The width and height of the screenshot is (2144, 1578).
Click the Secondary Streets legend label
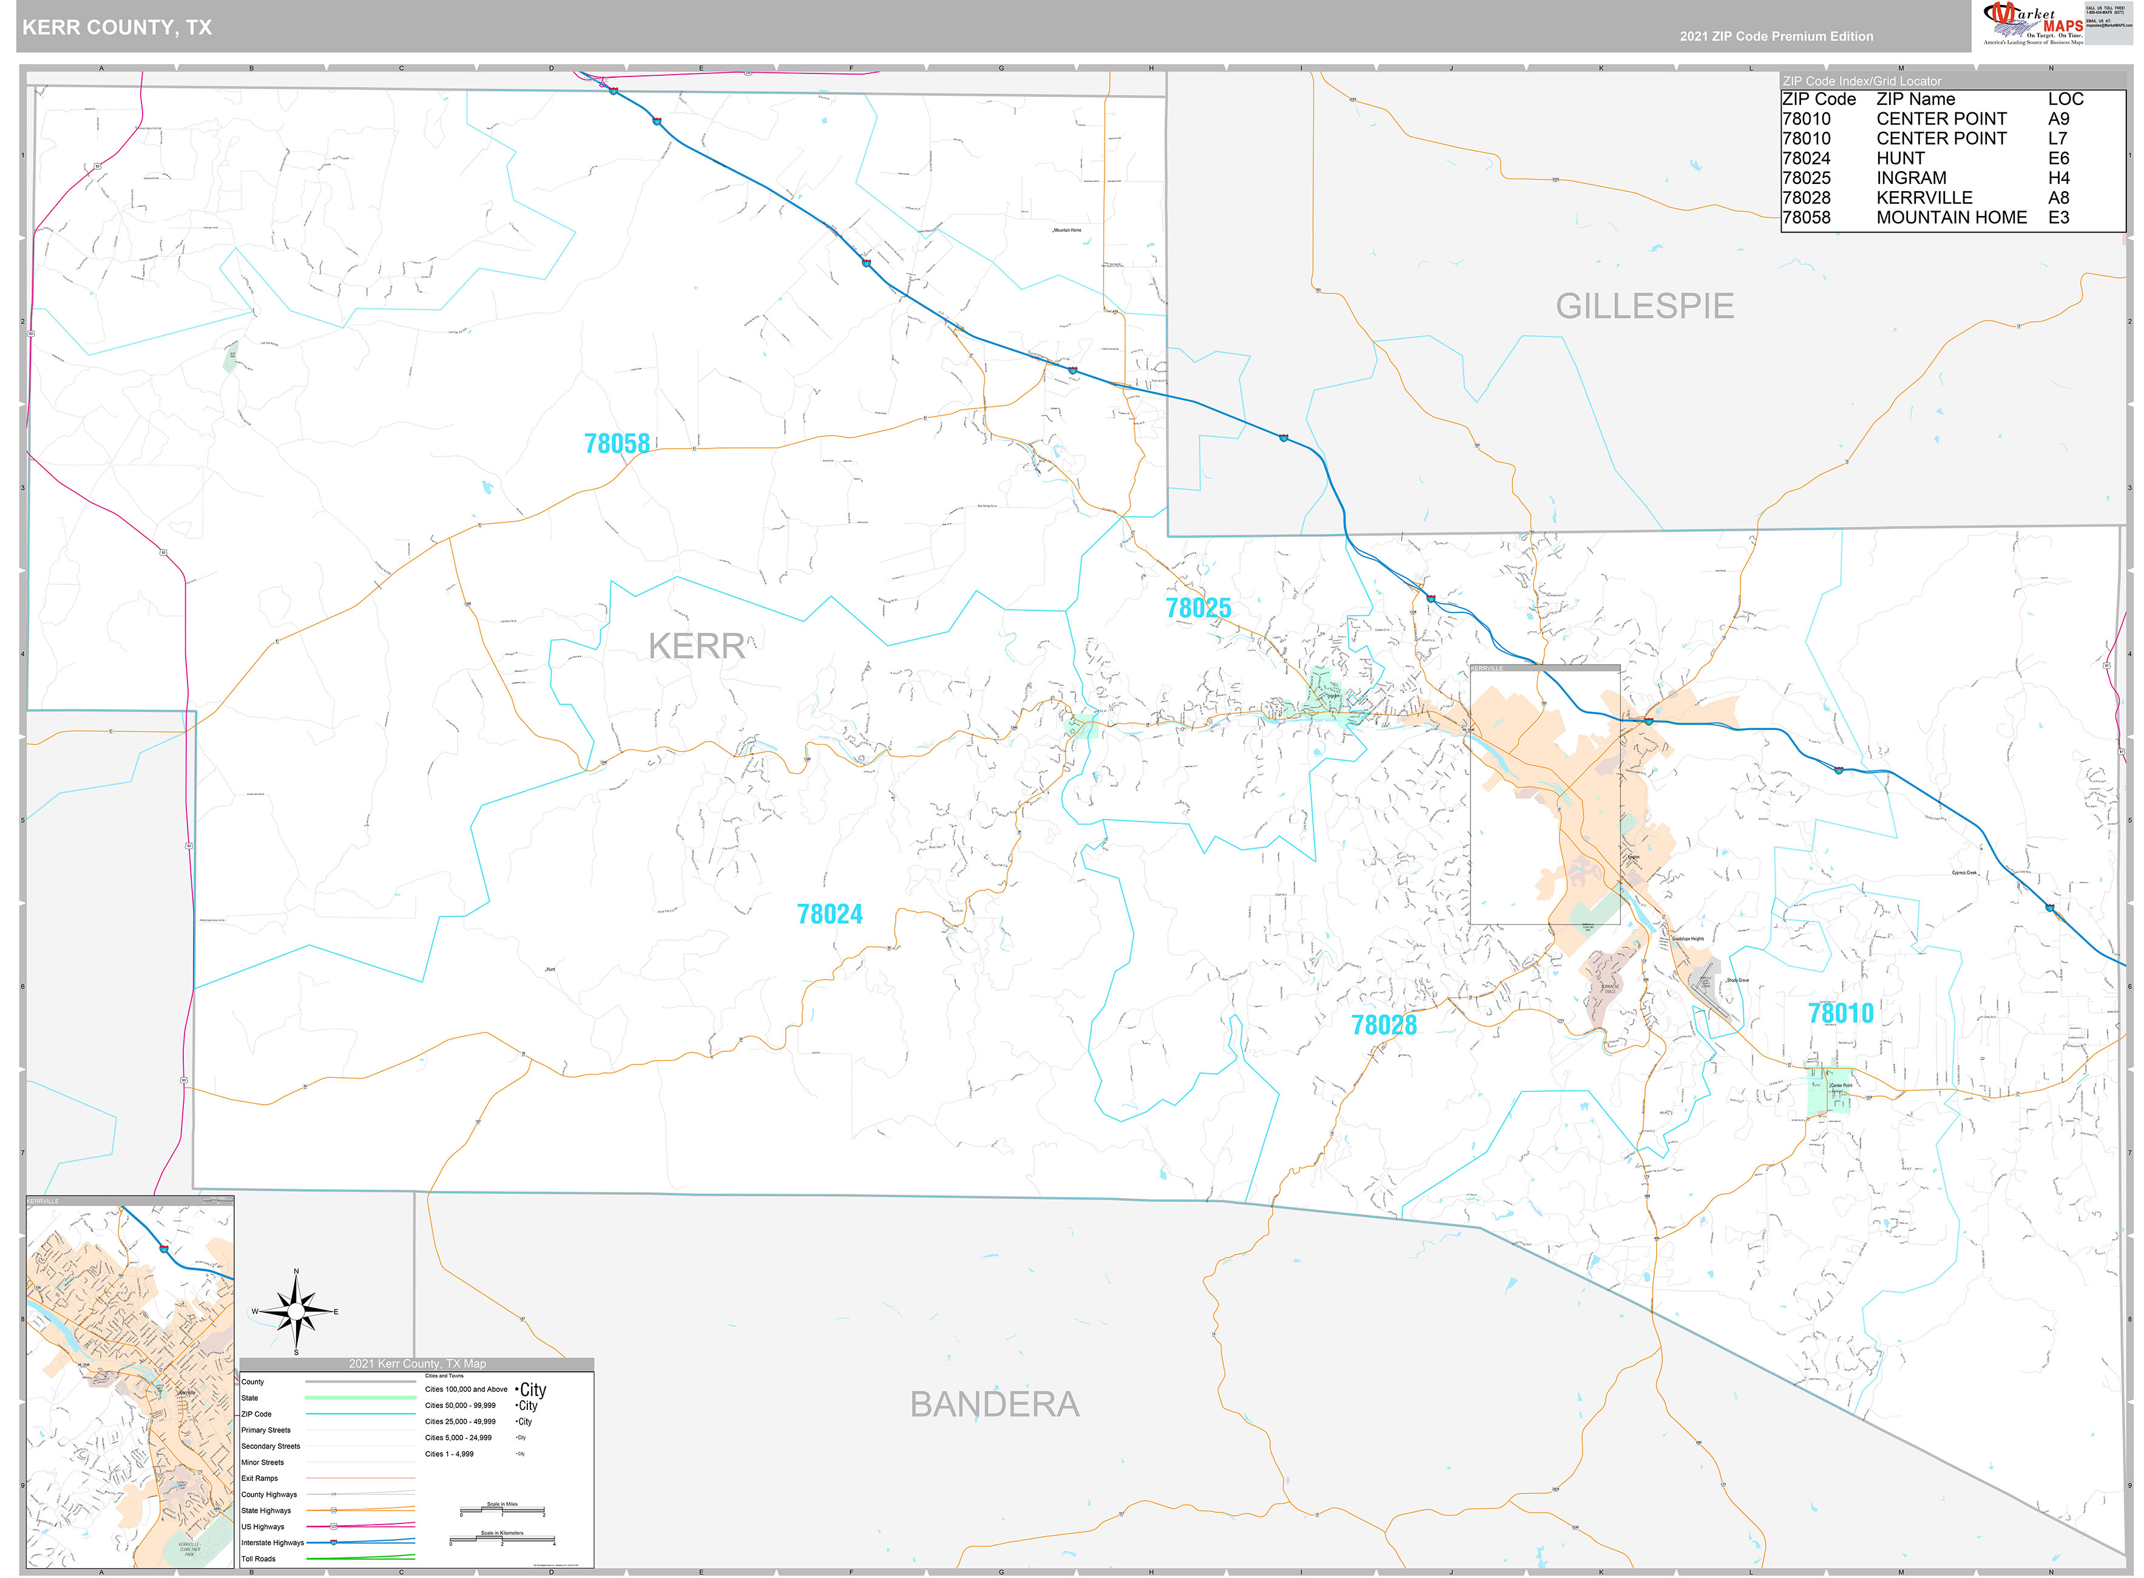click(x=270, y=1446)
